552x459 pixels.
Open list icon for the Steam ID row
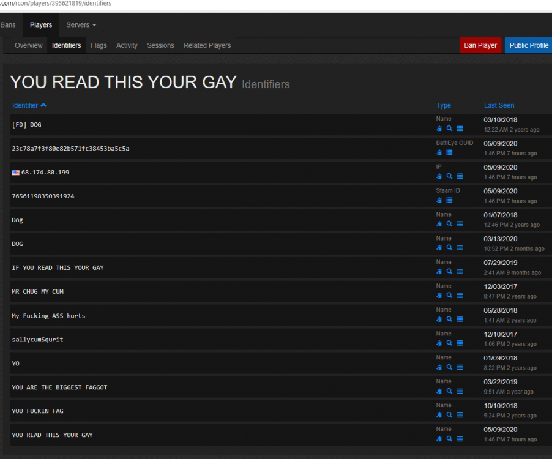click(449, 200)
